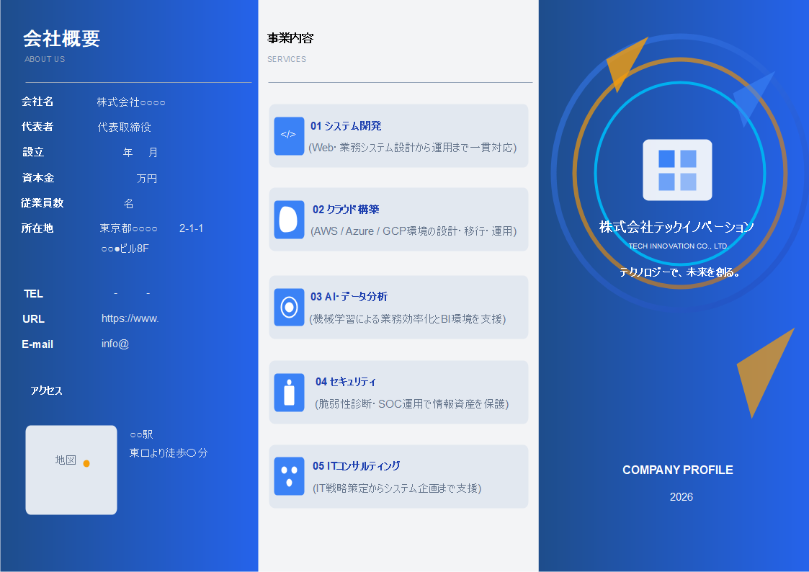Click the info@ email address
Viewport: 809px width, 572px height.
point(115,344)
